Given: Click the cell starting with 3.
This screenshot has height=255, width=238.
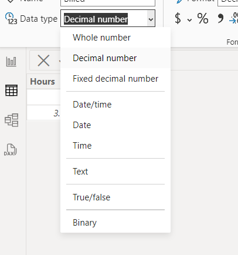Looking at the screenshot, I should [x=43, y=113].
